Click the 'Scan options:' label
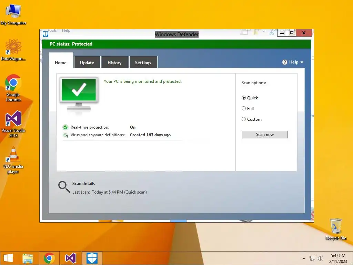Image resolution: width=353 pixels, height=265 pixels. coord(254,83)
